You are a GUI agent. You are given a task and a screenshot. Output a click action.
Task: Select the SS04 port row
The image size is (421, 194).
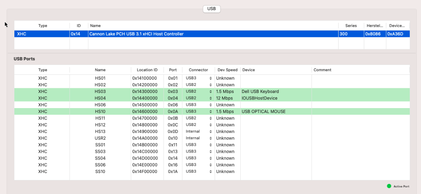click(100, 158)
